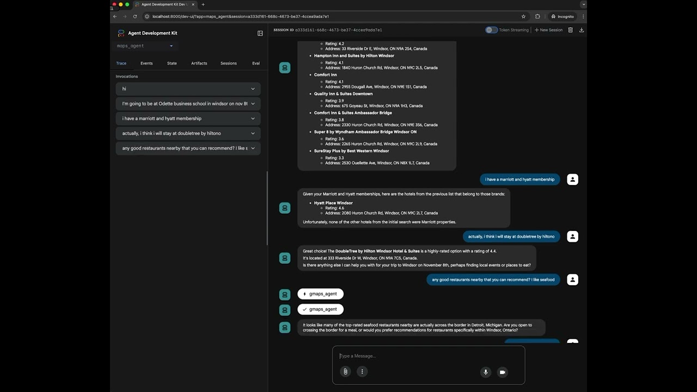Screen dimensions: 697x392
Task: Click the agent avatar beside the Great choice reply
Action: coord(285,258)
